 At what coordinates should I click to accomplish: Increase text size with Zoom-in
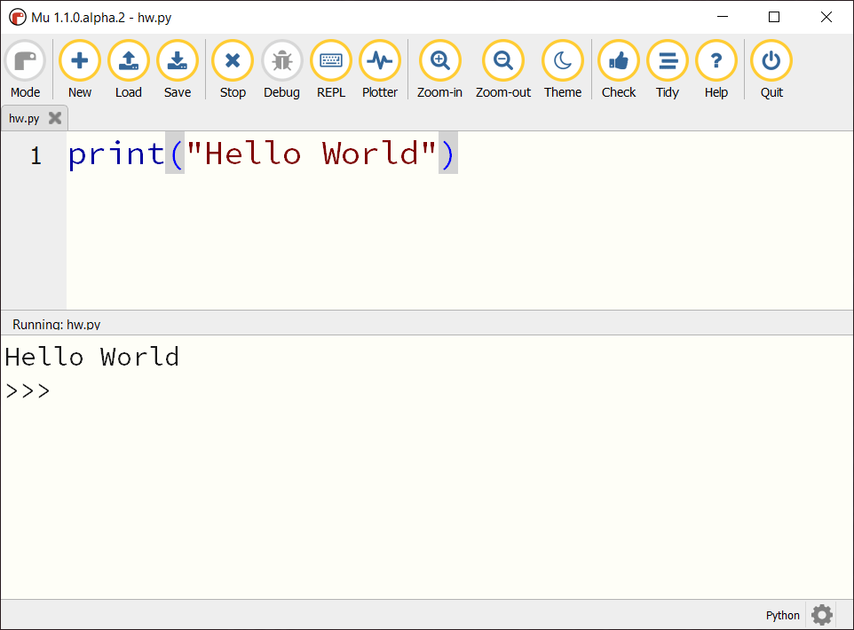pos(439,69)
